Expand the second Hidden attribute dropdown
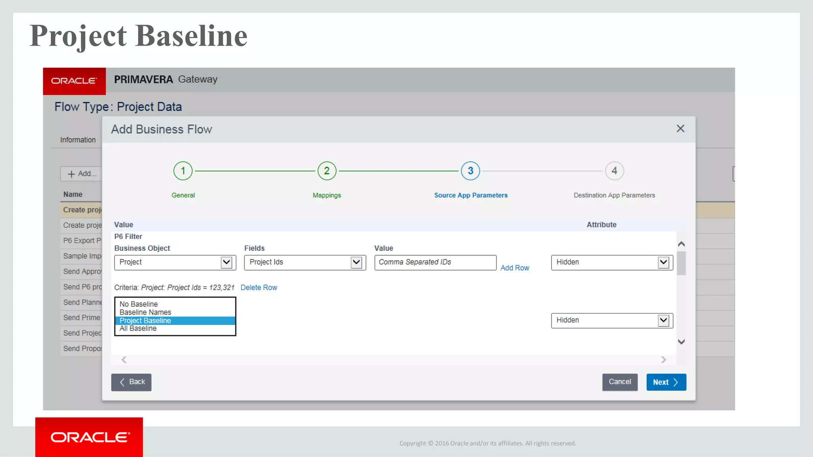 click(663, 320)
